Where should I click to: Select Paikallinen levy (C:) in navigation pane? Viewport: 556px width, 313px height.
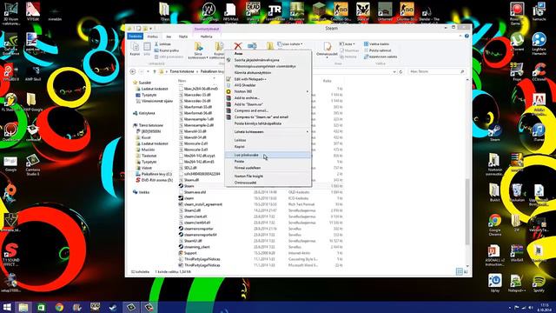point(154,174)
